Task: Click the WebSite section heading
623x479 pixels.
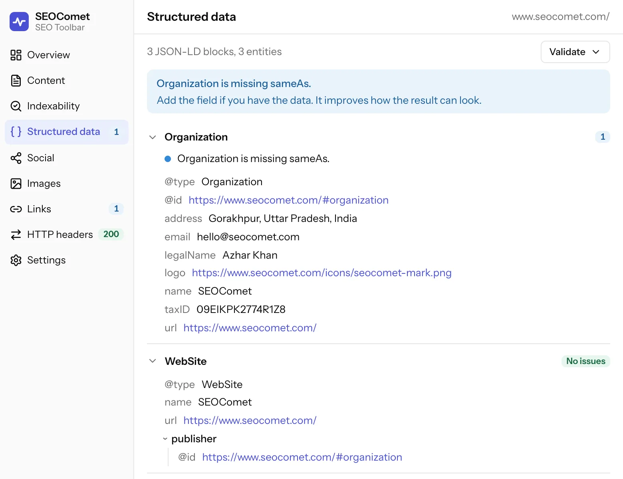Action: coord(186,362)
